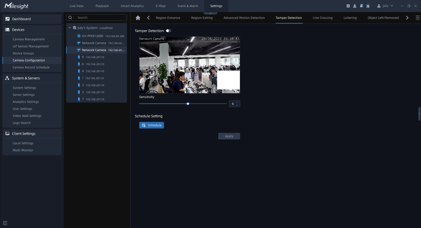The height and width of the screenshot is (228, 421).
Task: Open the hamburger menu at top right of tabs
Action: [x=417, y=18]
